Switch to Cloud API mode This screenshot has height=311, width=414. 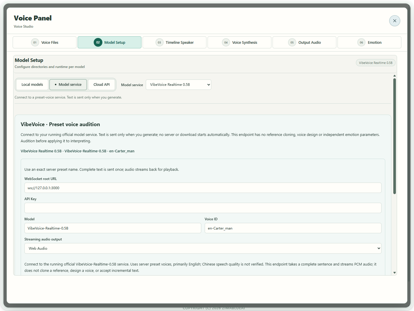pyautogui.click(x=101, y=85)
